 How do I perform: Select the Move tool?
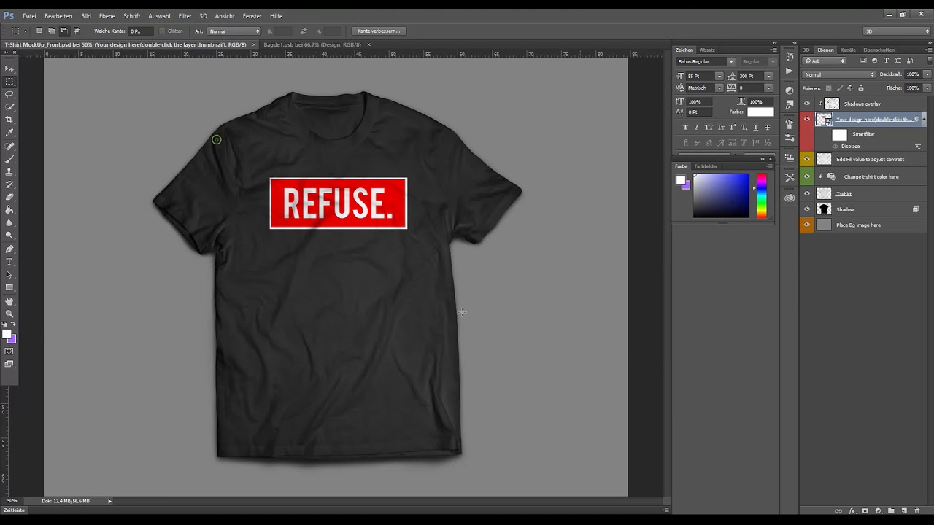click(x=9, y=69)
